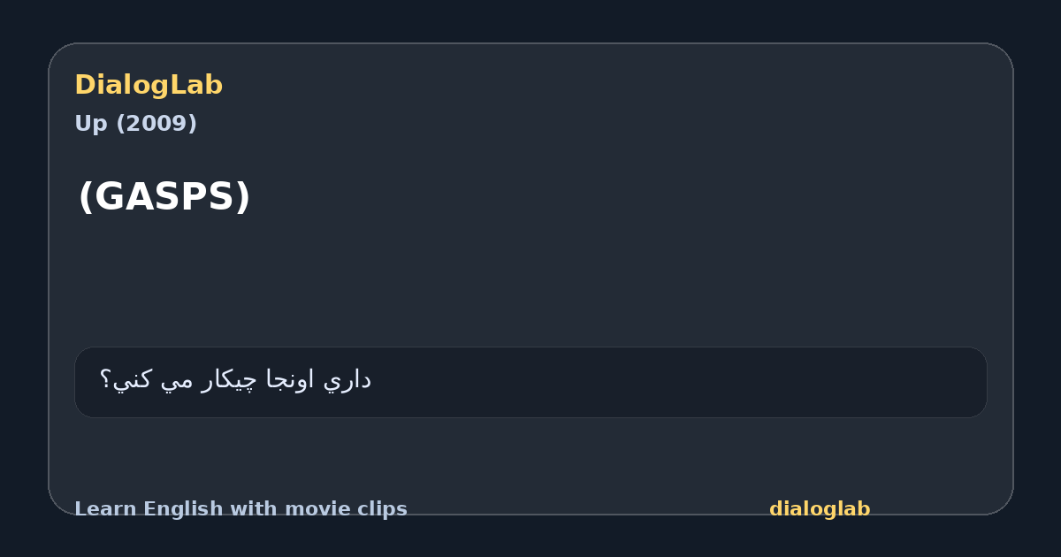Select the (GASPS) subtitle line
The width and height of the screenshot is (1061, 557).
pyautogui.click(x=164, y=197)
